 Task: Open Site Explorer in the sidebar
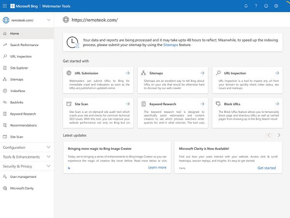click(27, 68)
